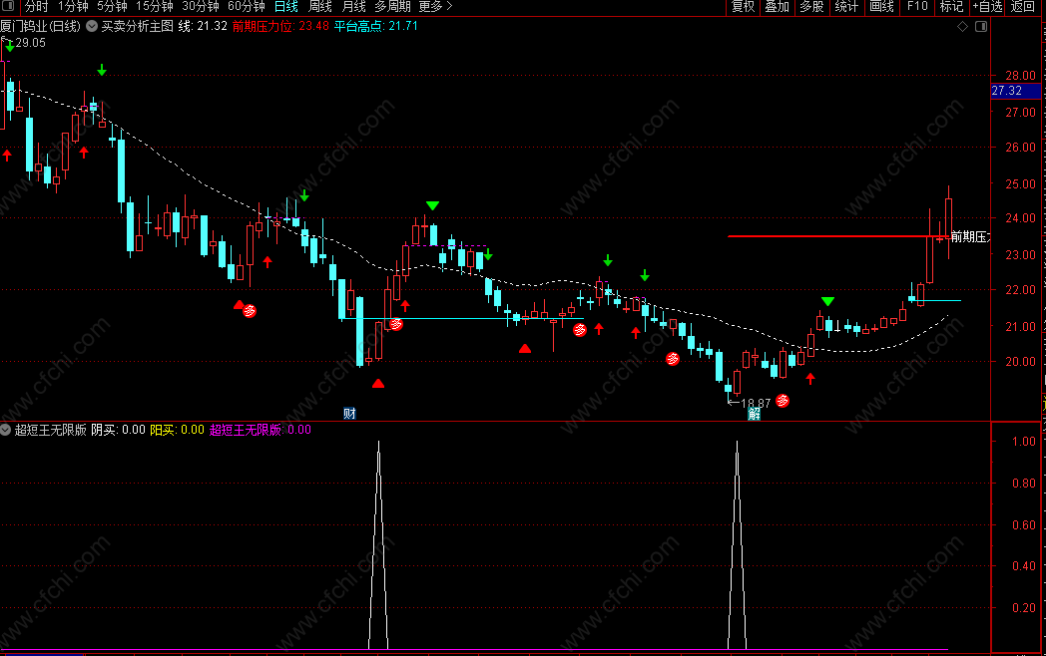This screenshot has width=1046, height=656.
Task: Click the 1.00 label on indicator axis
Action: coord(1024,442)
